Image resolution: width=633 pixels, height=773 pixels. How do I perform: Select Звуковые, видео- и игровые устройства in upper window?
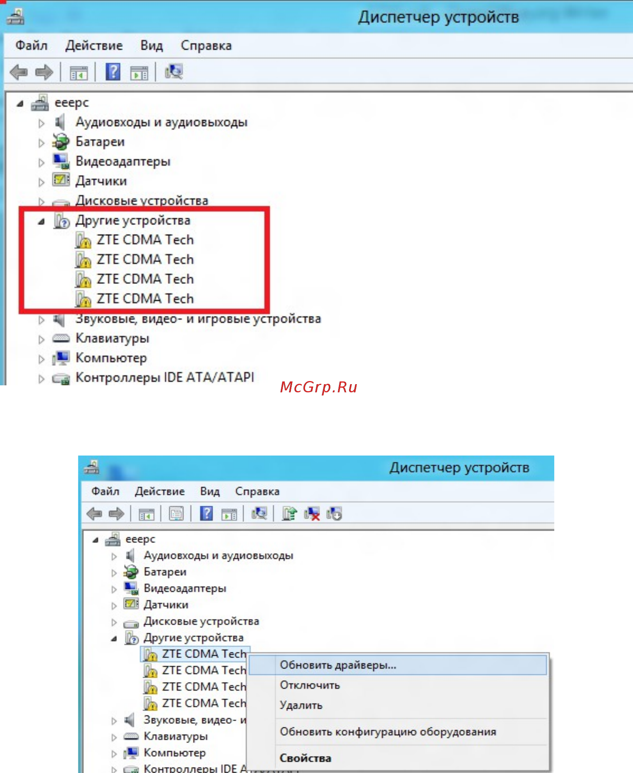tap(198, 319)
